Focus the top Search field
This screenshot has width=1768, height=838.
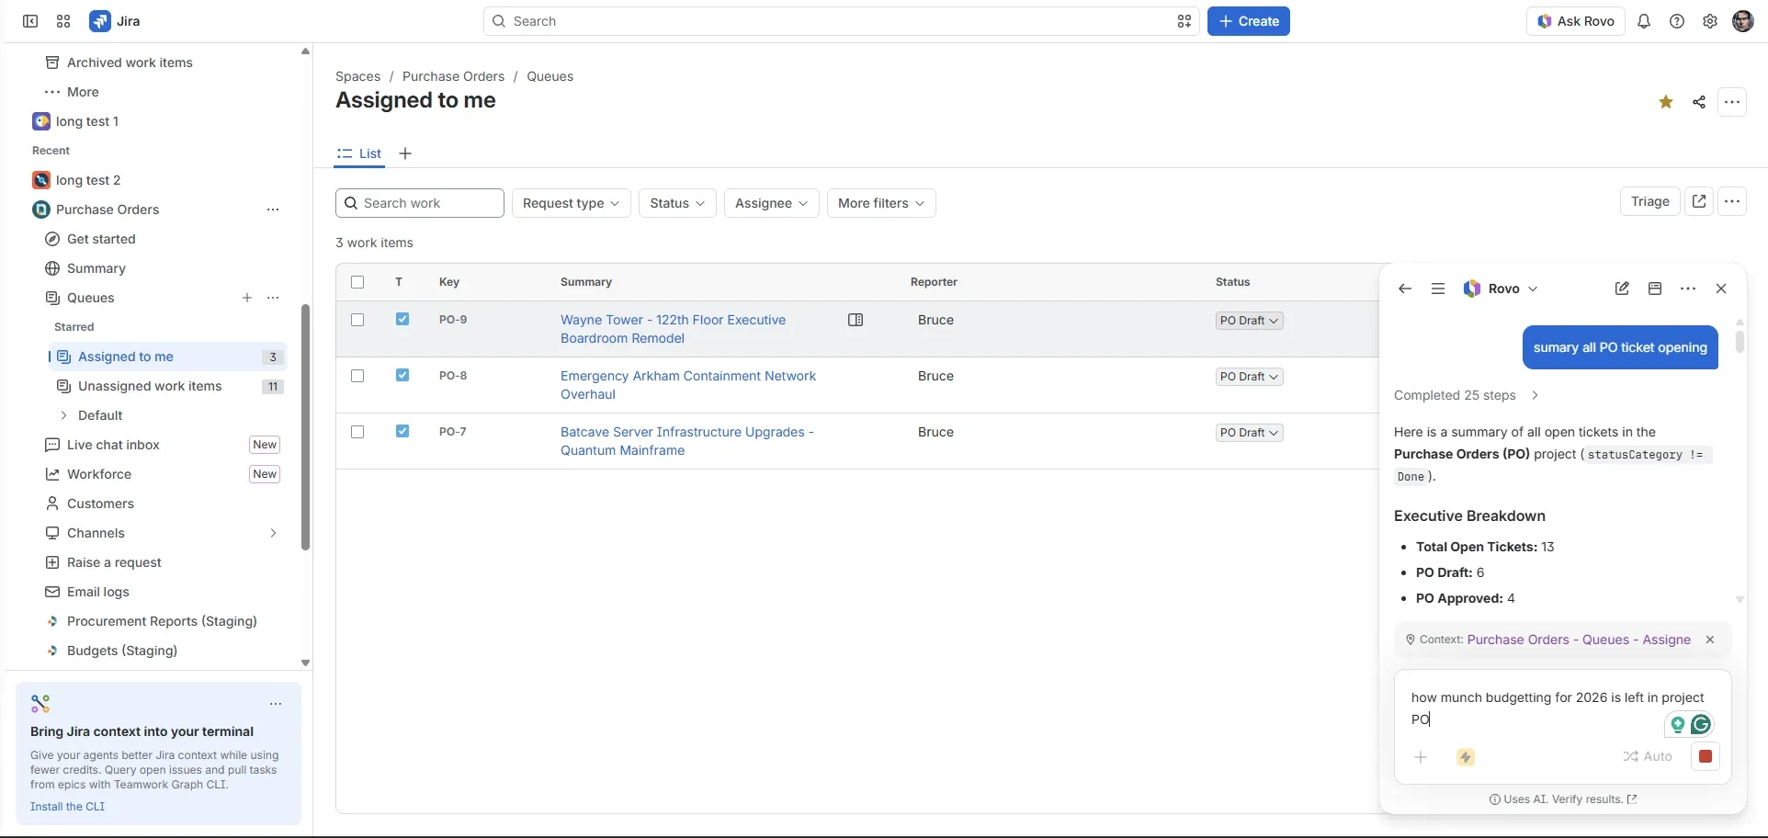click(841, 21)
